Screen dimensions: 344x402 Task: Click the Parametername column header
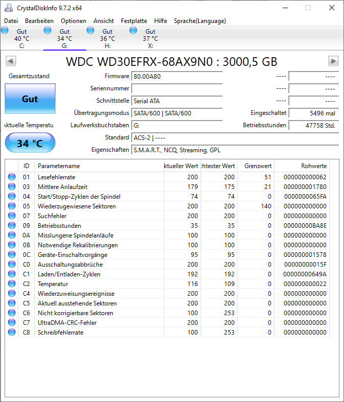99,166
